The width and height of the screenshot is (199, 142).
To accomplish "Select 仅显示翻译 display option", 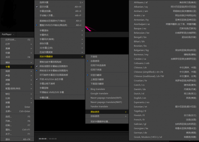I will tap(107, 75).
